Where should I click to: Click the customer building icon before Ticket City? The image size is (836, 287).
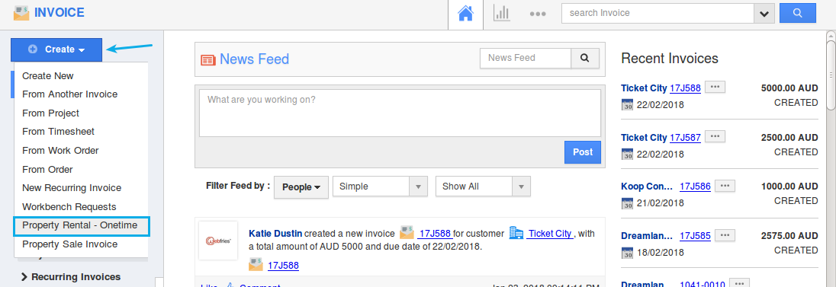[x=516, y=233]
